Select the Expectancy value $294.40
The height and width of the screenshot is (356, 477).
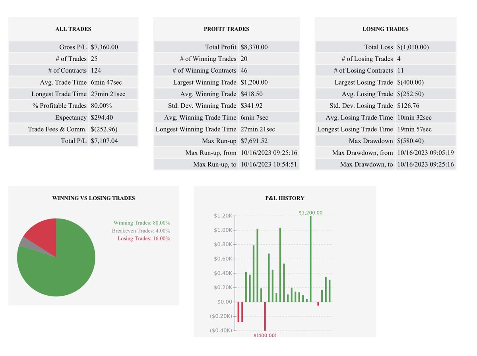tap(103, 118)
